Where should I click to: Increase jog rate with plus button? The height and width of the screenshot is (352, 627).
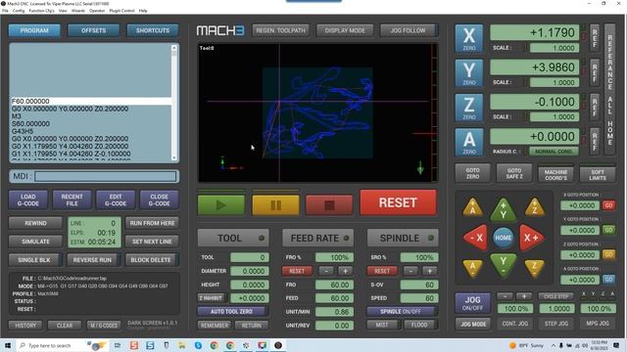[x=524, y=296]
